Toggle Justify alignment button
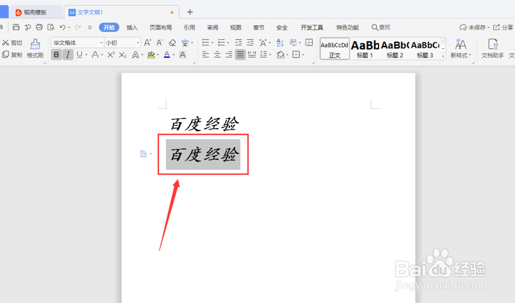 pos(241,55)
